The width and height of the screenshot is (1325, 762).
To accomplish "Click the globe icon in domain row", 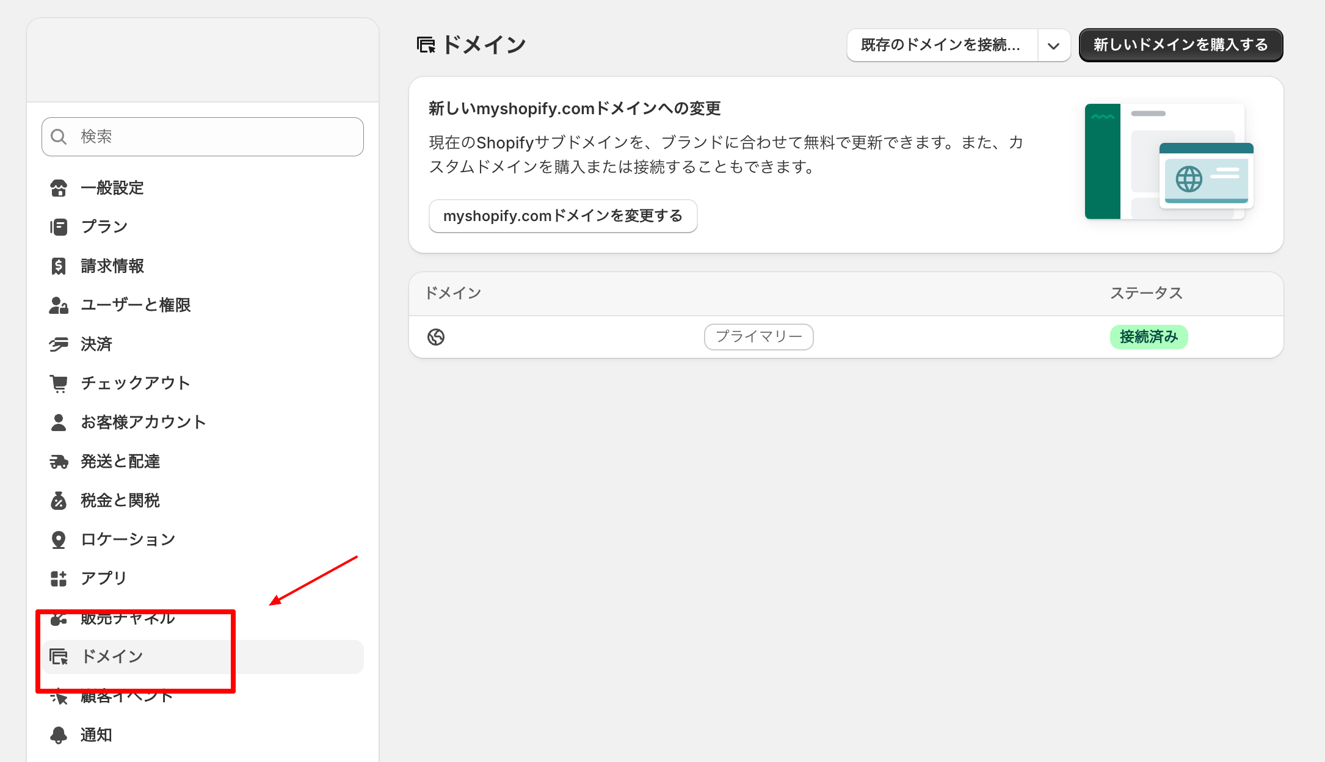I will pos(436,337).
